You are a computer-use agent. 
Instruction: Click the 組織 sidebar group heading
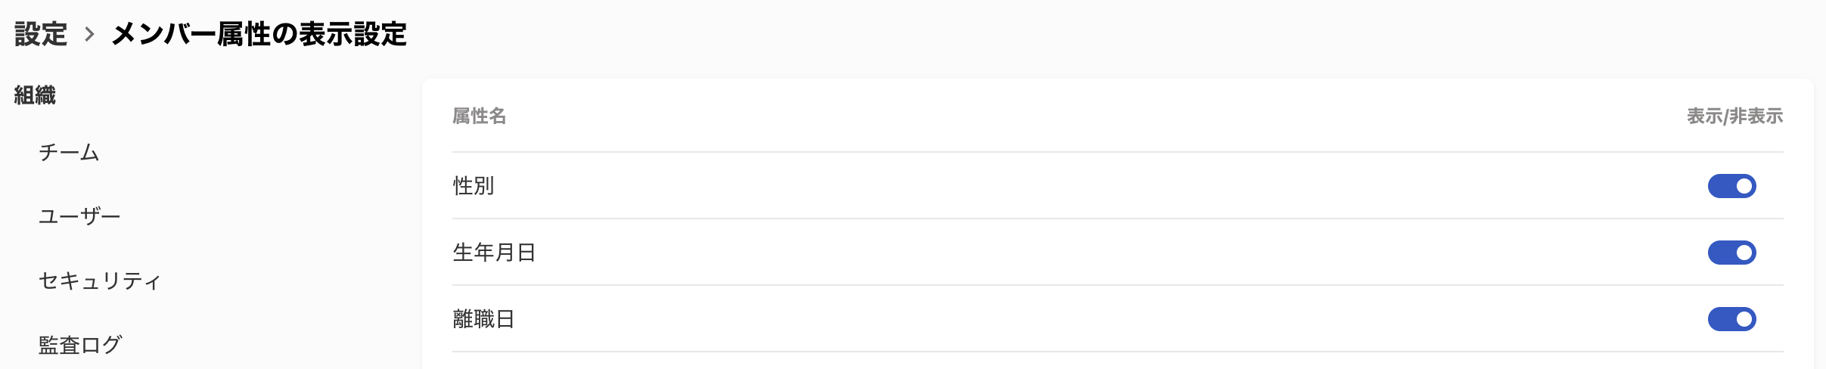pos(35,95)
